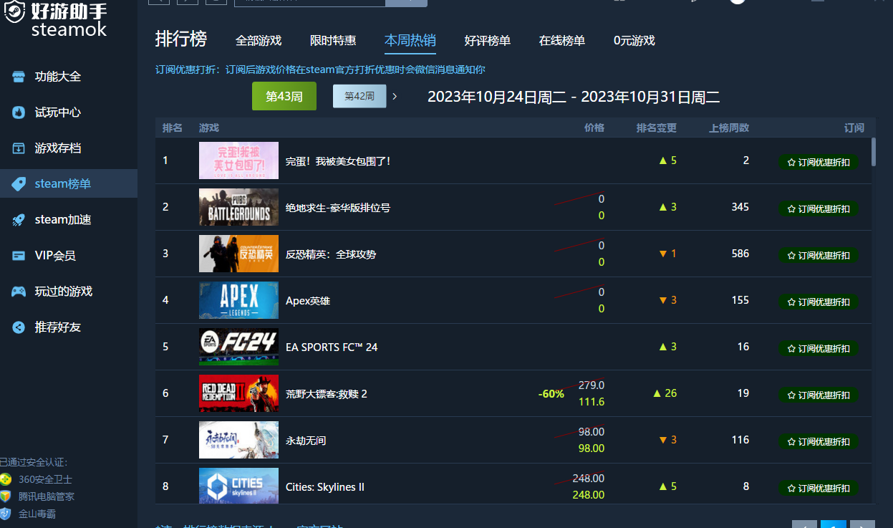Subscribe to discounts for Apex英雄

(819, 302)
